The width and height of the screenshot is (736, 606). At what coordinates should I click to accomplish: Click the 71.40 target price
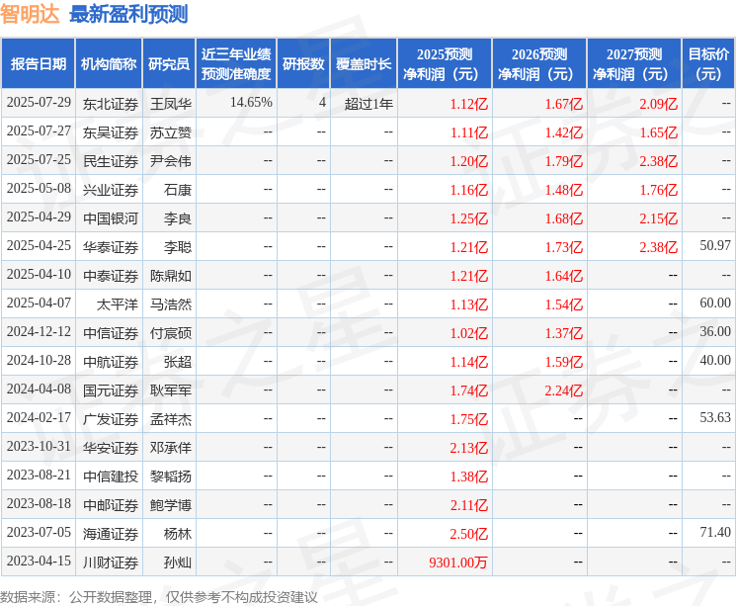tap(715, 532)
